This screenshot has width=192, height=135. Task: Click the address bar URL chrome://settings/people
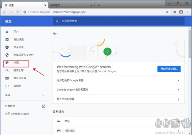[69, 12]
